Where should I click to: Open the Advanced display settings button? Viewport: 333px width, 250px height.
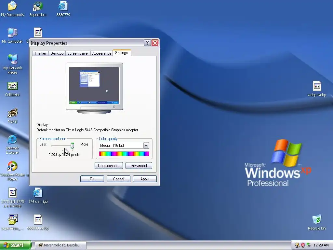(x=139, y=166)
